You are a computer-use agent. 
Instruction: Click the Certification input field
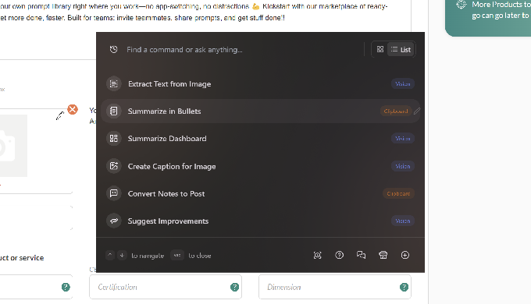[x=166, y=287]
